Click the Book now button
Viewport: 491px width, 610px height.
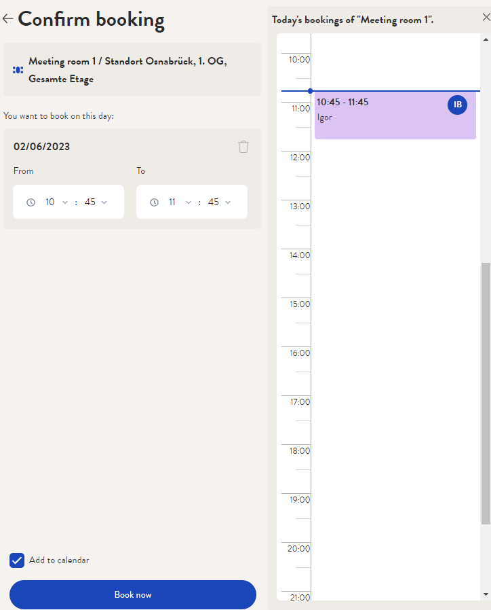pyautogui.click(x=133, y=594)
